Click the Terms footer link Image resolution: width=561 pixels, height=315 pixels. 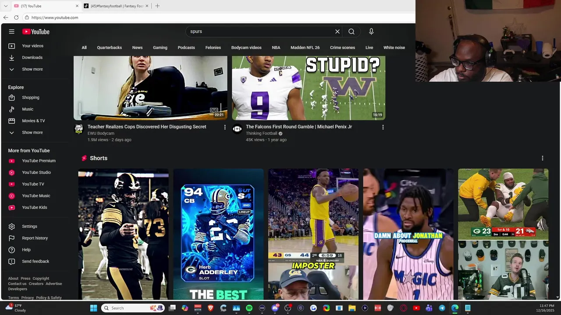pos(14,298)
